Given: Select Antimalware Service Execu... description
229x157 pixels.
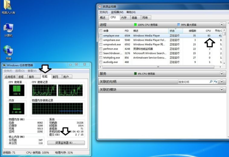Looking at the screenshot, I should (x=150, y=58).
